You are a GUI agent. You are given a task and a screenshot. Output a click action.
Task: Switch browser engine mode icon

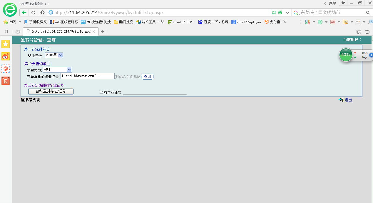[280, 13]
